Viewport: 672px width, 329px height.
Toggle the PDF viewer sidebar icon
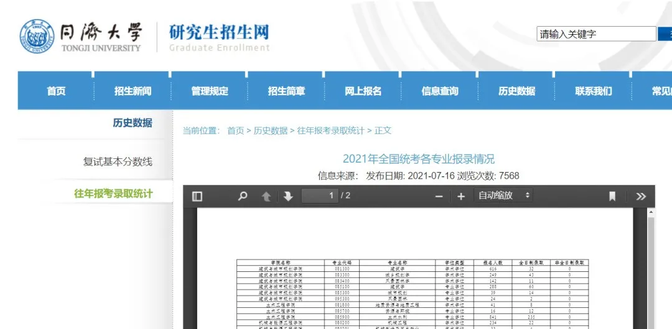tap(197, 196)
